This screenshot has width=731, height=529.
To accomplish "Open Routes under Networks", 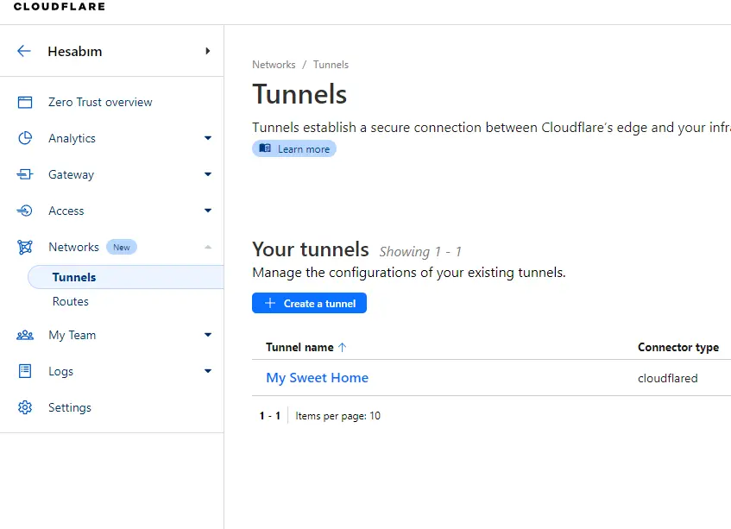I will [71, 301].
